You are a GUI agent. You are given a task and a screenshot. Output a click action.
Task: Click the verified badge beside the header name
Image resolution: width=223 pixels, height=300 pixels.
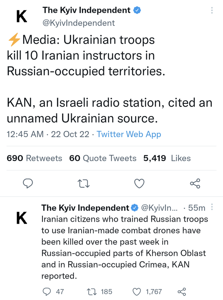click(x=137, y=10)
